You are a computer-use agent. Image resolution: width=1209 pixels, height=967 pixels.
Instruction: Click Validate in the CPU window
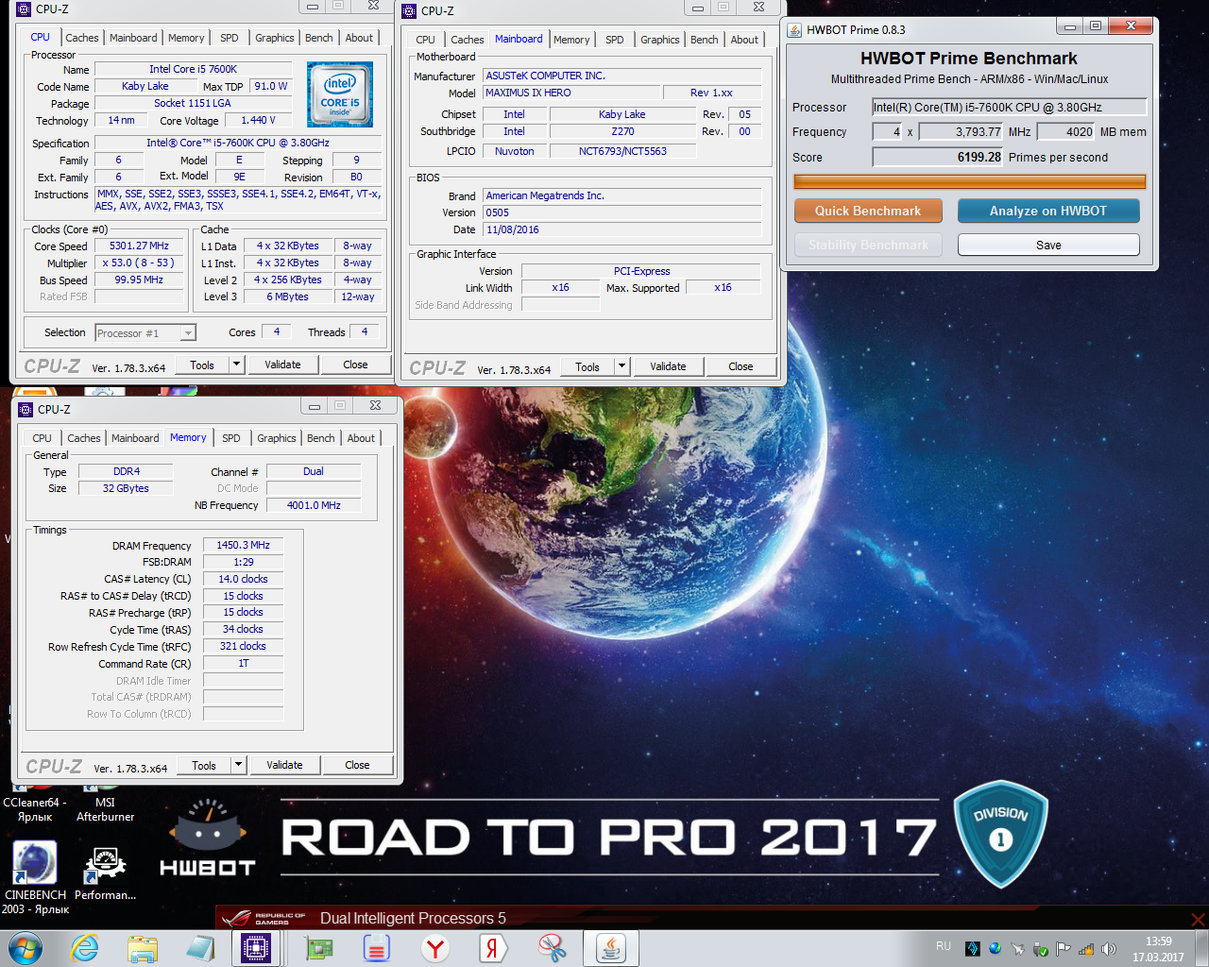[x=282, y=365]
